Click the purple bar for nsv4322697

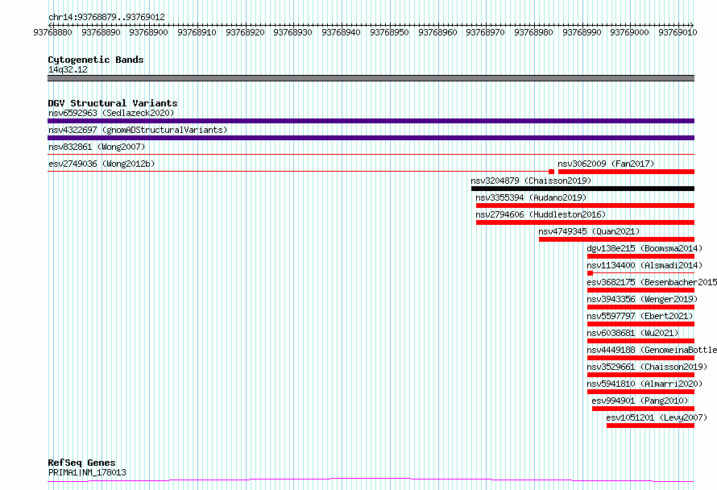pos(371,138)
